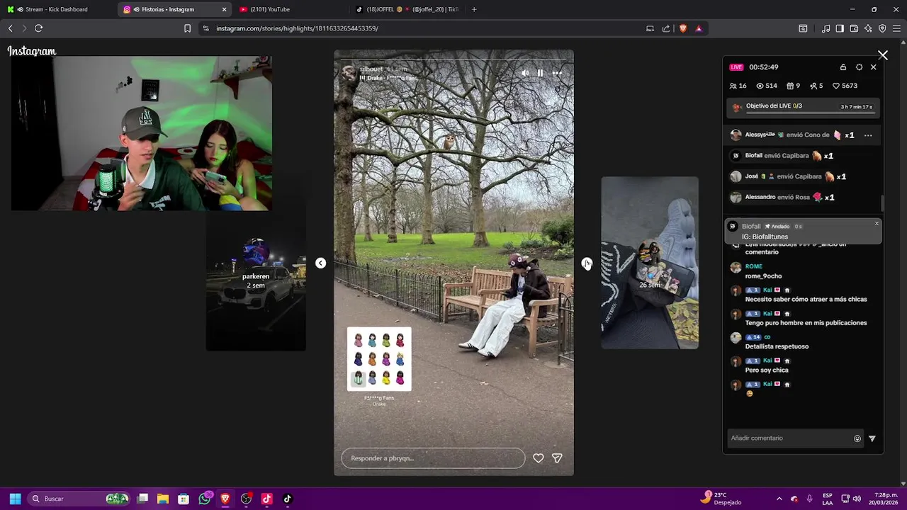Viewport: 907px width, 510px height.
Task: Open Brave Rewards triangle icon
Action: pos(699,28)
